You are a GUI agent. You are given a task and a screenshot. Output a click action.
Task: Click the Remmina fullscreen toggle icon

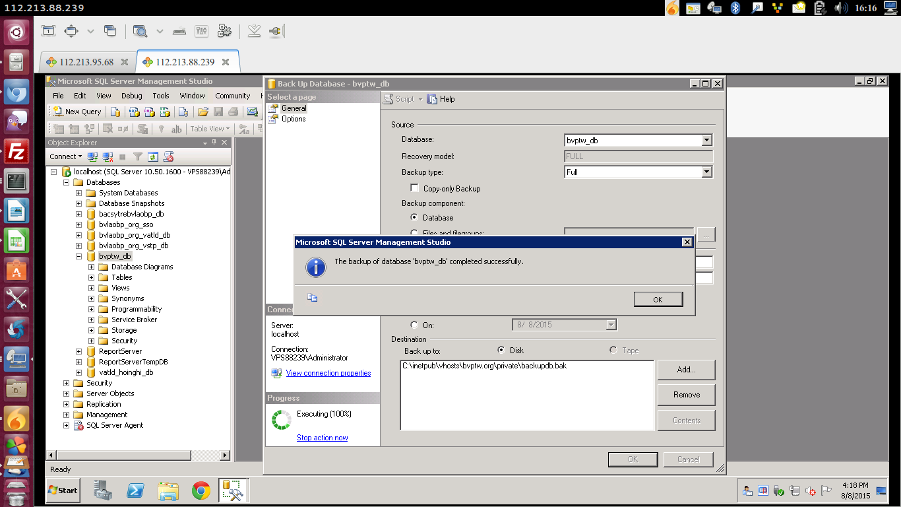point(71,31)
